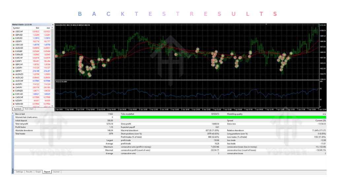This screenshot has height=190, width=338.
Task: Click the EURJPY direction arrow icon
Action: coord(14,61)
